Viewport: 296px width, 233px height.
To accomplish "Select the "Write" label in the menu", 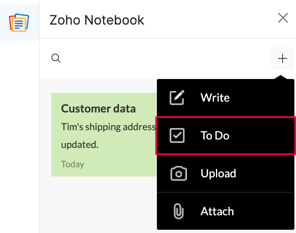I will (215, 98).
